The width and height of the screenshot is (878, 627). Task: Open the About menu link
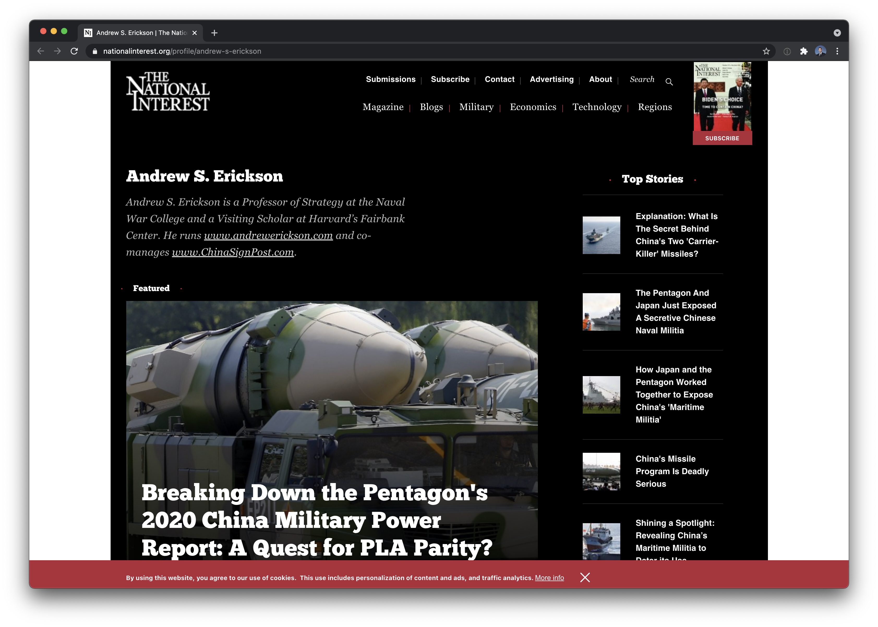click(x=600, y=79)
